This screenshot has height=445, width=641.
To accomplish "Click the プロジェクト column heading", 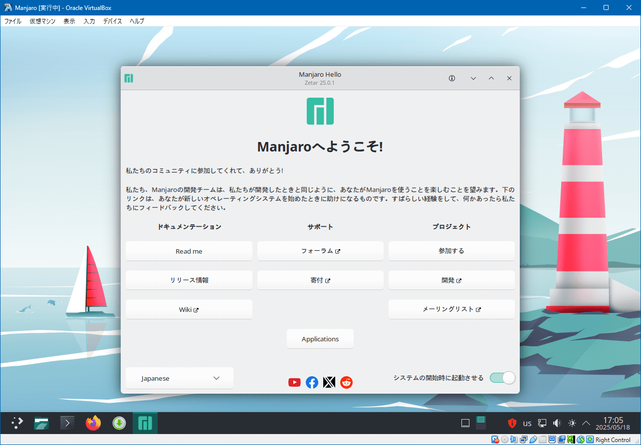I will point(451,227).
